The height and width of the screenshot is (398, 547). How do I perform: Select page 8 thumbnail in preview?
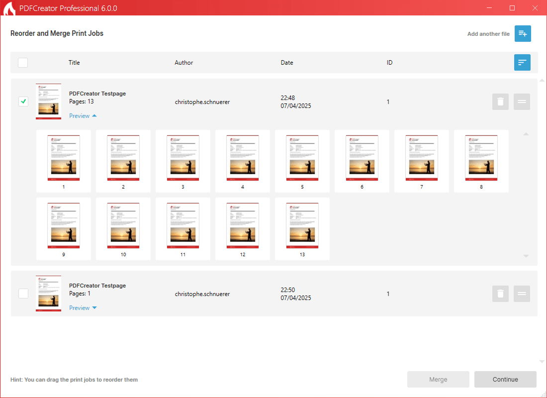(481, 161)
